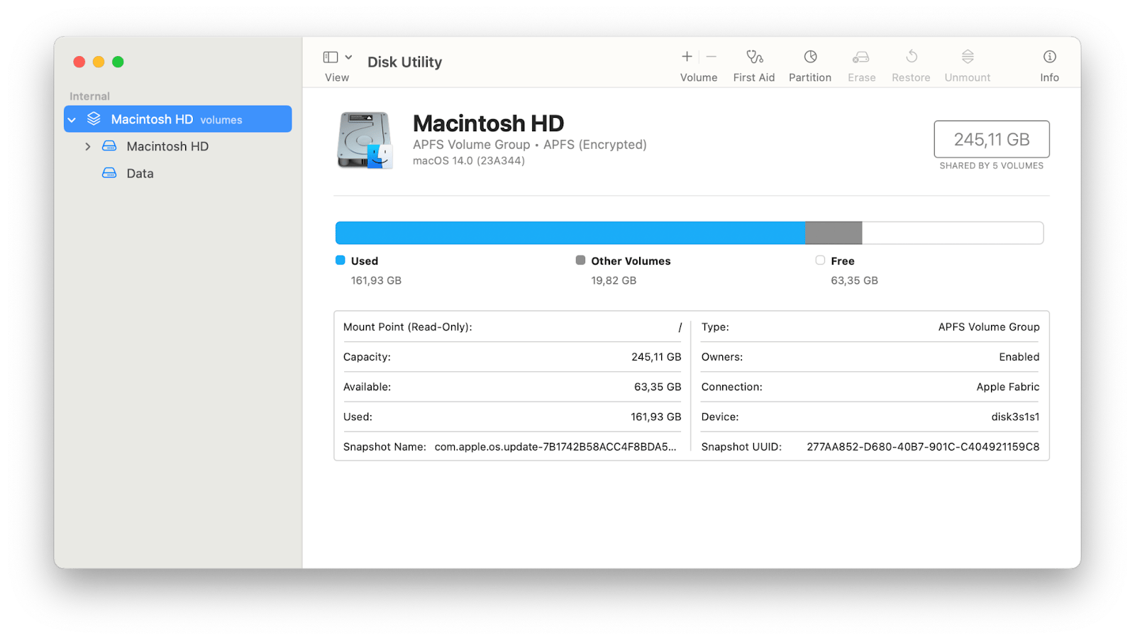Click the white Free bar segment
The width and height of the screenshot is (1135, 640).
click(953, 233)
